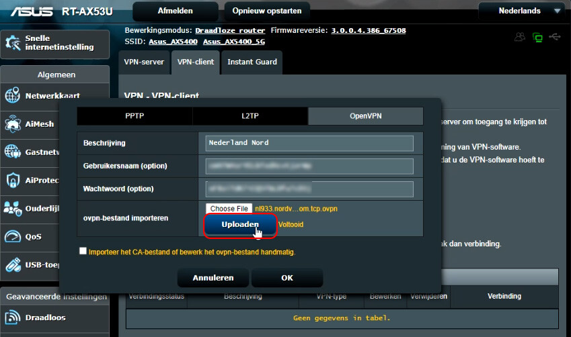Click the Annuleren button

pos(213,278)
